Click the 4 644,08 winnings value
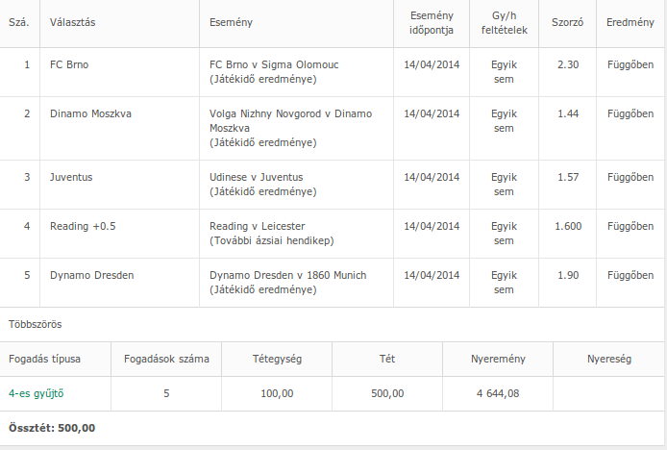This screenshot has height=450, width=667. [x=497, y=393]
